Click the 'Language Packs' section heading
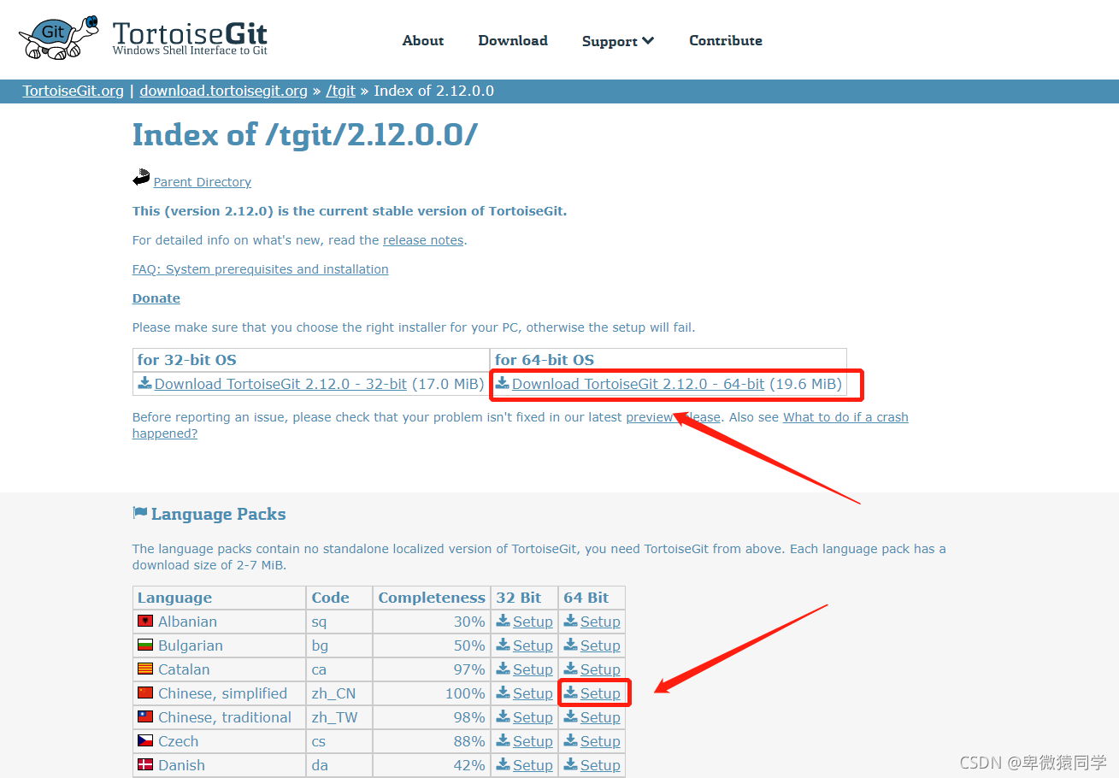Viewport: 1119px width, 778px height. click(x=218, y=514)
